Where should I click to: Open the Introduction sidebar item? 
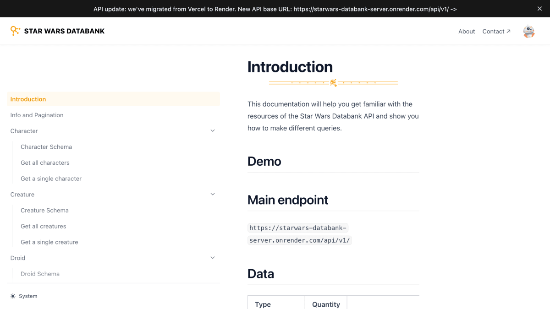pos(114,99)
